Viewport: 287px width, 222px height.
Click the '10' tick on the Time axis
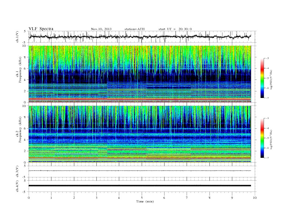[x=255, y=198]
